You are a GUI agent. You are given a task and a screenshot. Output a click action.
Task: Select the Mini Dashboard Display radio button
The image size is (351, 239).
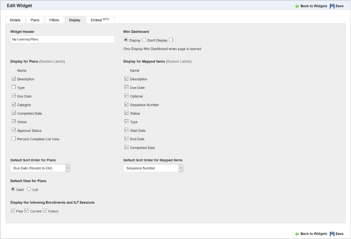click(x=126, y=40)
